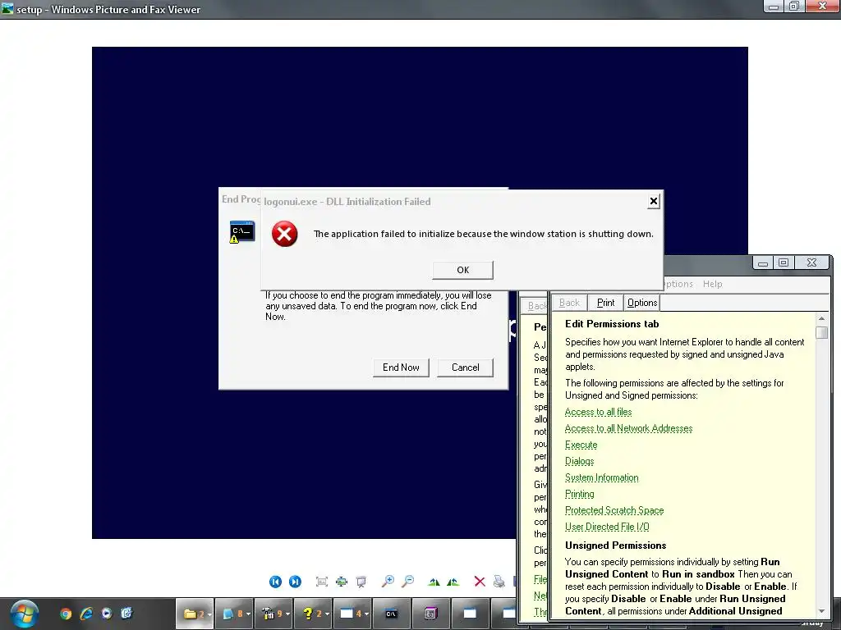Click the purple-icon taskbar button
Image resolution: width=841 pixels, height=630 pixels.
430,614
